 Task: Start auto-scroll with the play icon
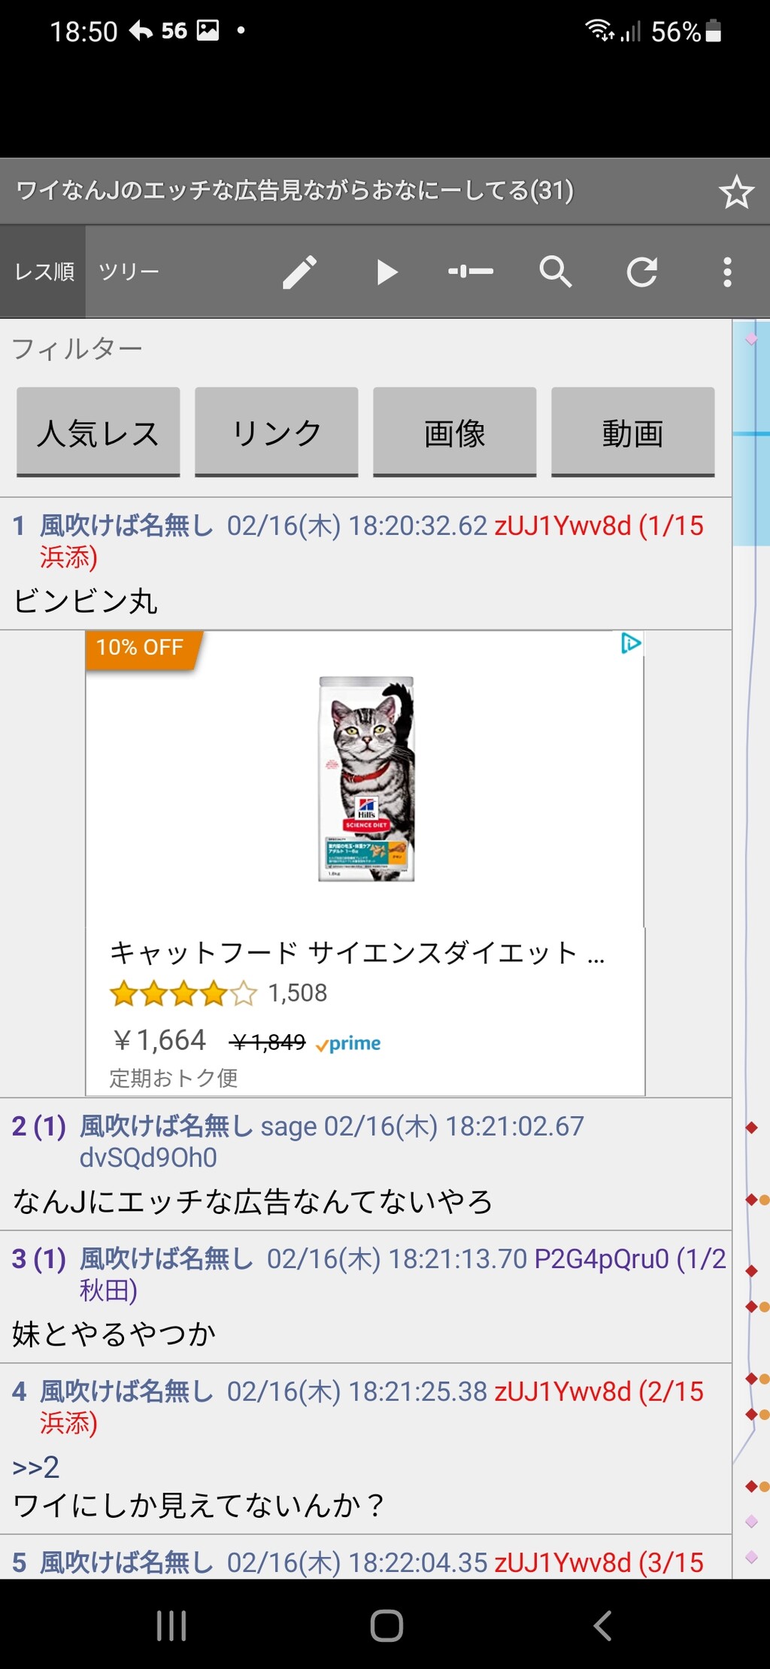point(387,272)
